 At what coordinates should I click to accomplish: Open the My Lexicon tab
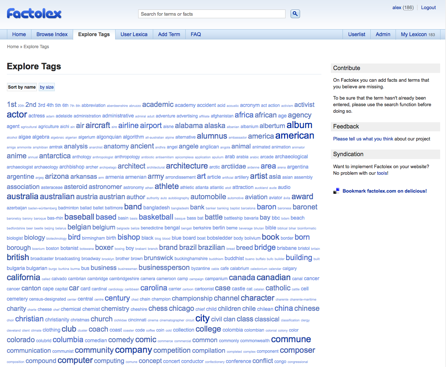[418, 34]
